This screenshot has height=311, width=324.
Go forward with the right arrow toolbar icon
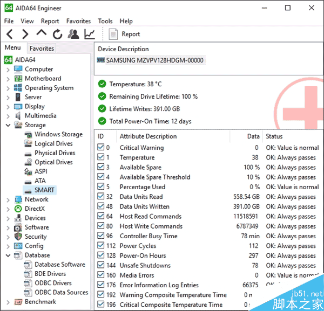coord(25,34)
